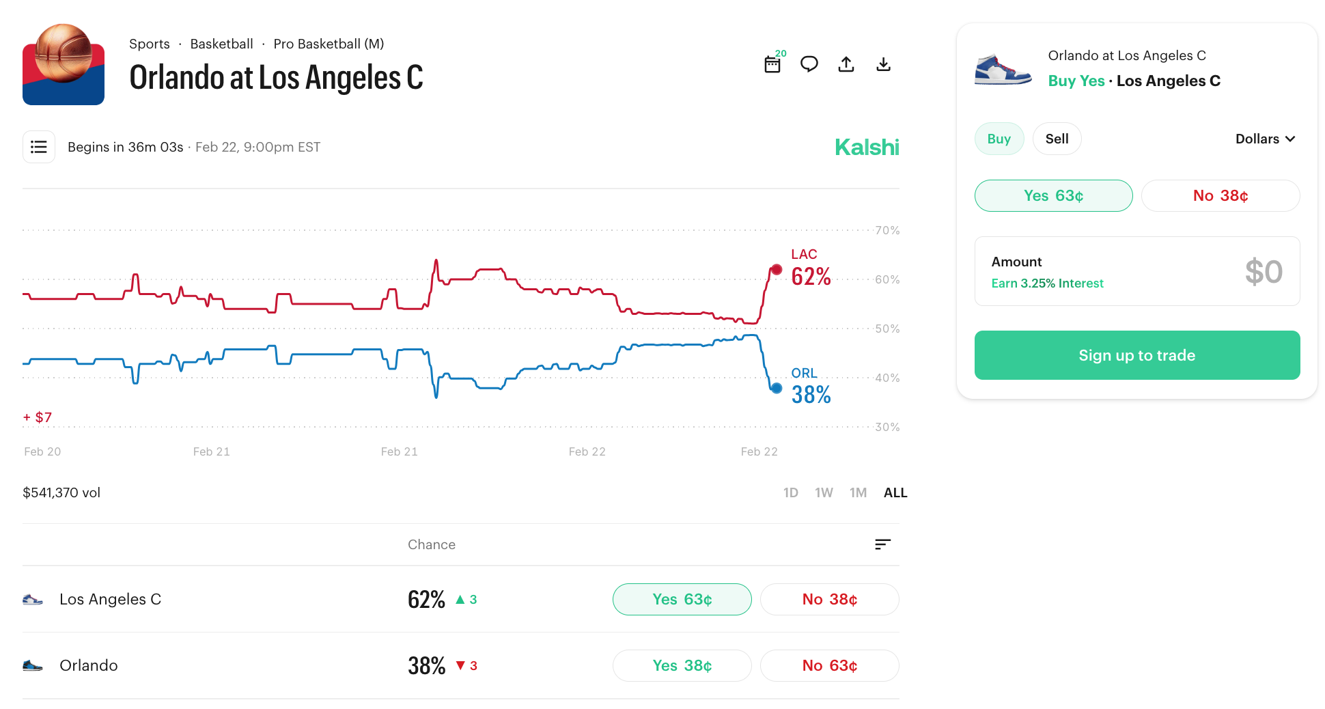Click the Sign up to trade button
The width and height of the screenshot is (1325, 709).
[x=1136, y=355]
